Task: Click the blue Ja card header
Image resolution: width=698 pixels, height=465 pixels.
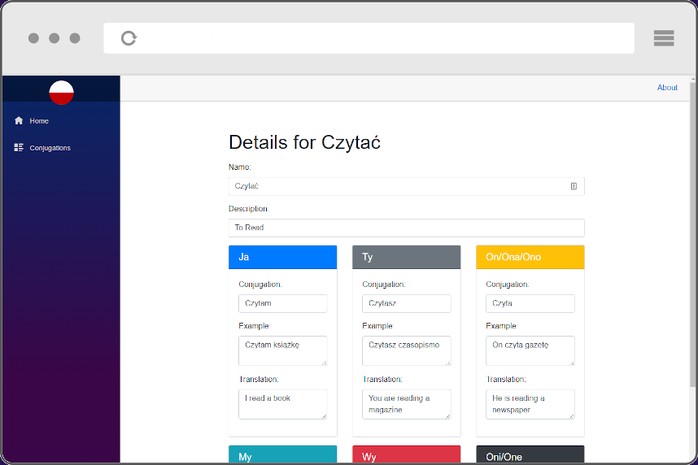Action: click(x=282, y=257)
